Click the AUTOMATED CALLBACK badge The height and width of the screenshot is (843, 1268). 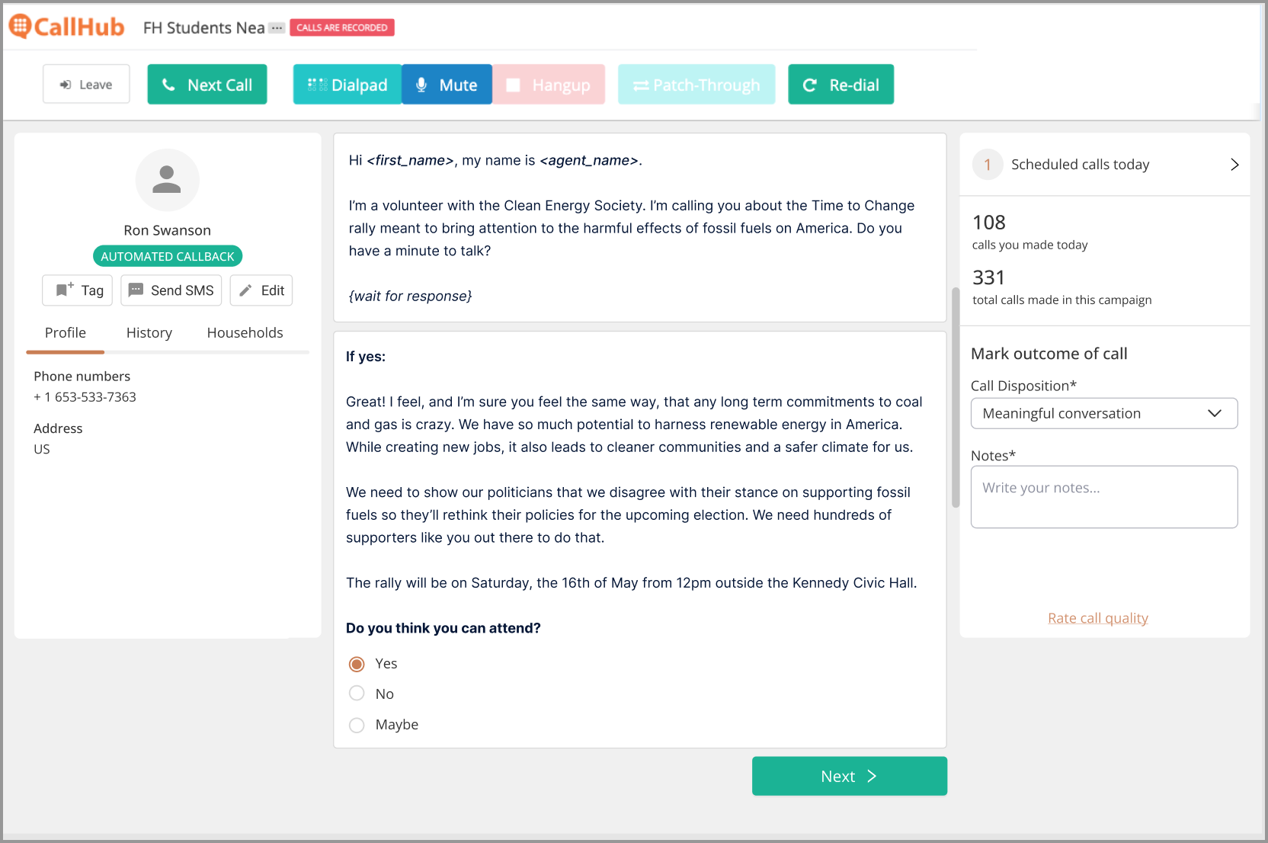pyautogui.click(x=168, y=256)
